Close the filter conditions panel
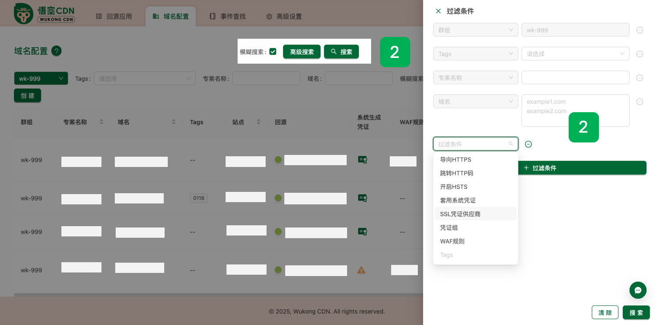655x325 pixels. [438, 11]
